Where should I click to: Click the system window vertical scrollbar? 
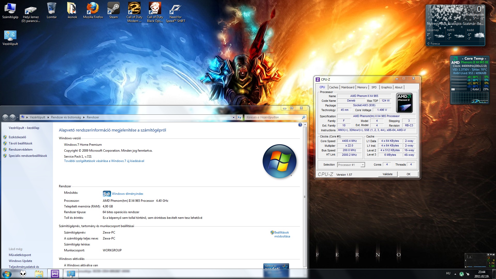click(305, 197)
